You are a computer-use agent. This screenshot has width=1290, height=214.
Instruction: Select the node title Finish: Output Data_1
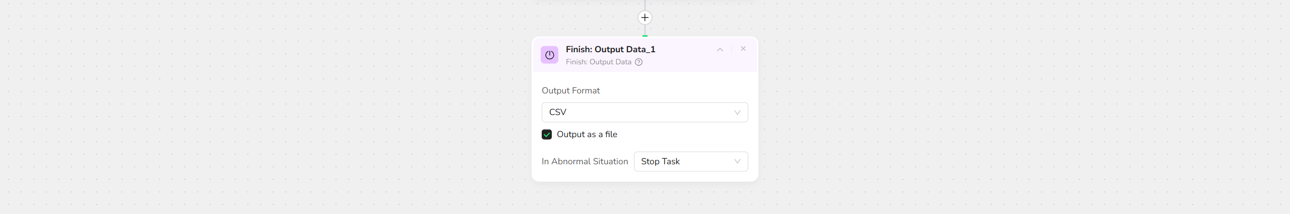pyautogui.click(x=610, y=49)
